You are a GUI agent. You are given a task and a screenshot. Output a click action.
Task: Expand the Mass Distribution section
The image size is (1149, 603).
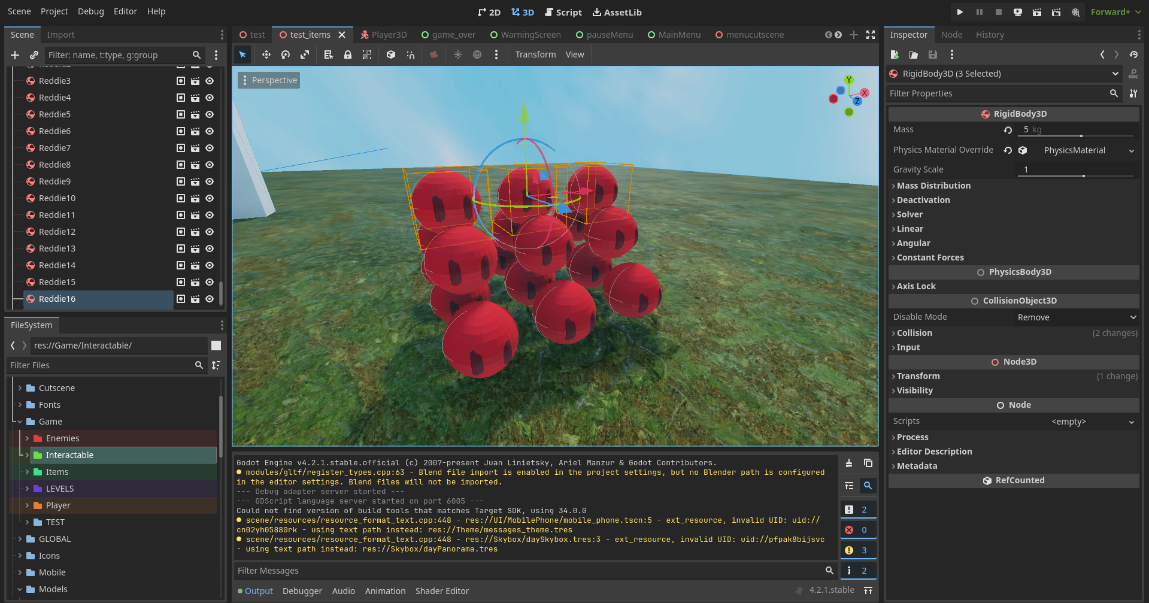pos(933,186)
